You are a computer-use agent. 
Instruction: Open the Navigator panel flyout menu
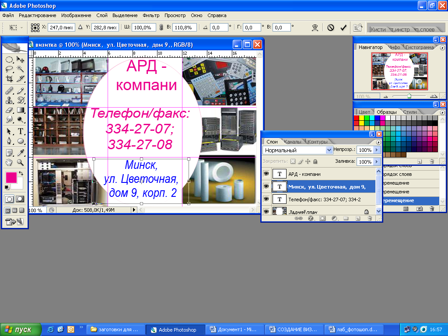pyautogui.click(x=442, y=48)
